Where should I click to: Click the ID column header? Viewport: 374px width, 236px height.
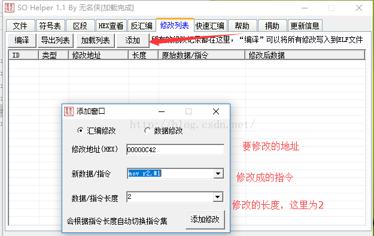click(x=23, y=55)
